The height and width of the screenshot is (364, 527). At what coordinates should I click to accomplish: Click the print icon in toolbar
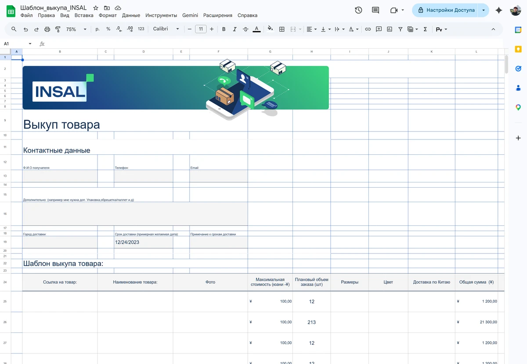[47, 29]
